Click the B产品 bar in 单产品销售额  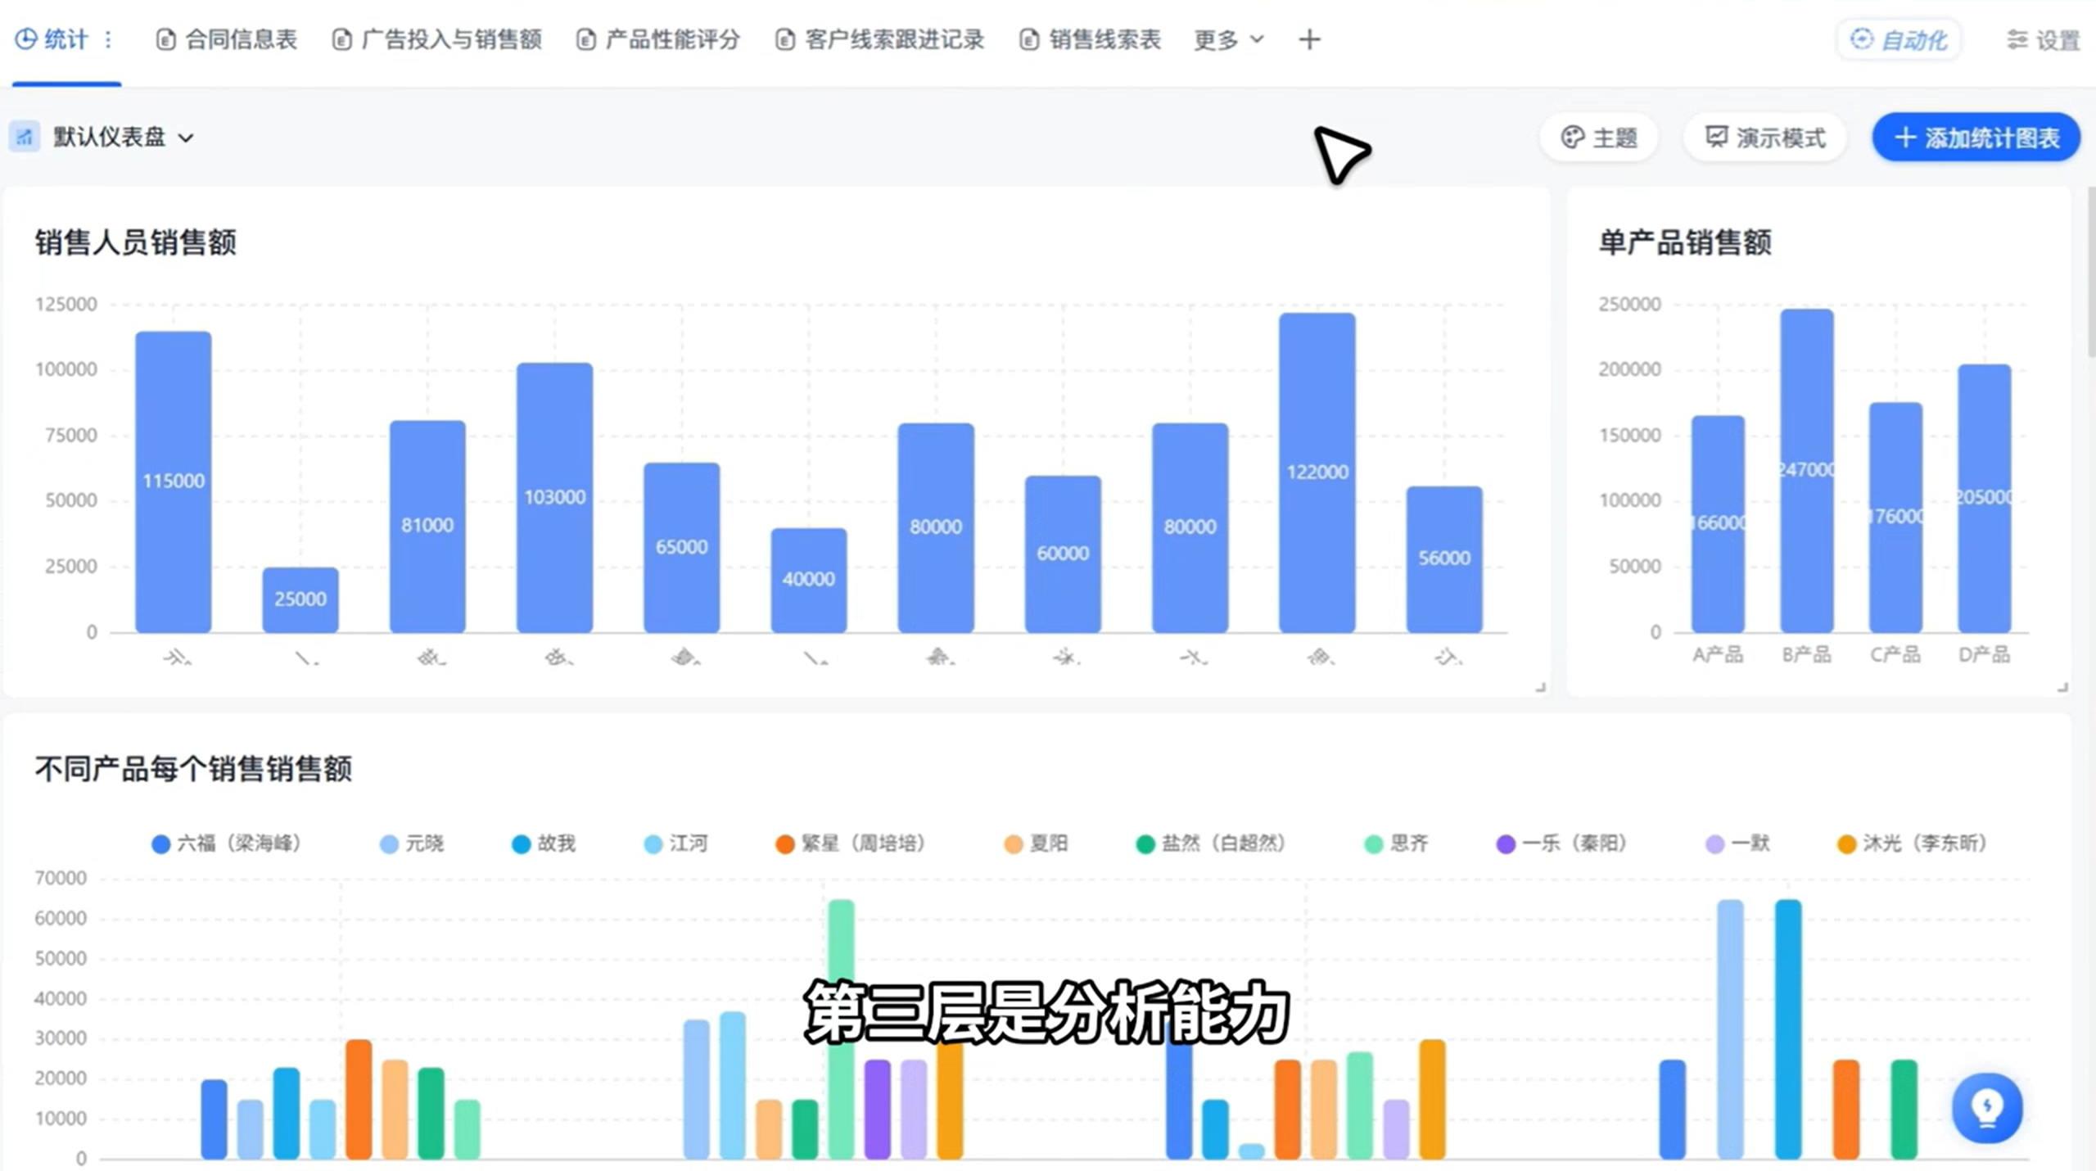pyautogui.click(x=1807, y=470)
